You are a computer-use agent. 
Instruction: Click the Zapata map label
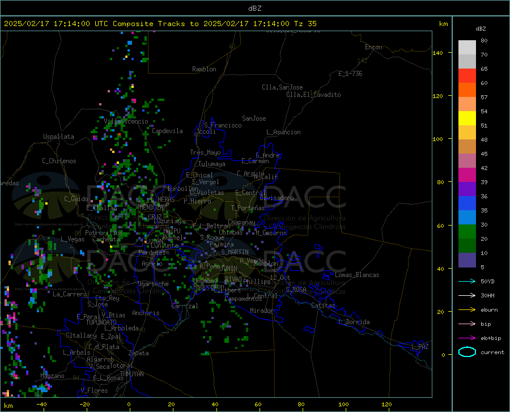point(139,353)
